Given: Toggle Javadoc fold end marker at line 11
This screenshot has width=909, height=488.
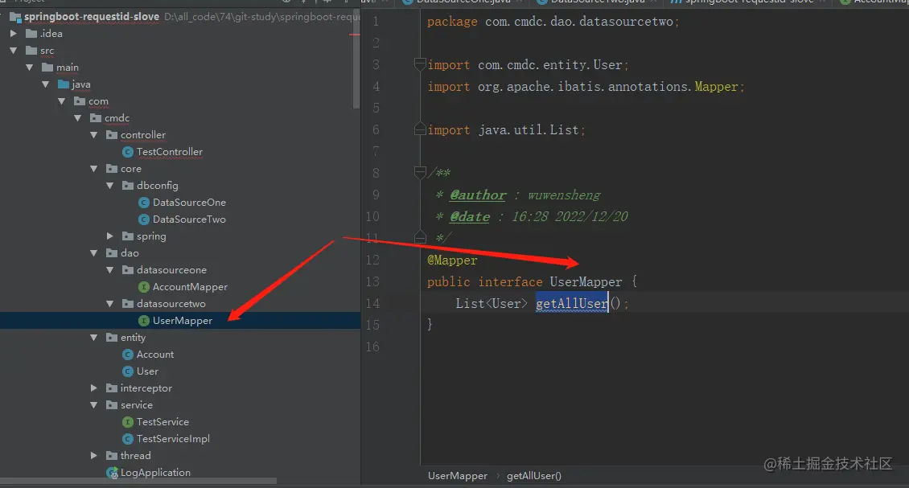Looking at the screenshot, I should pyautogui.click(x=420, y=237).
